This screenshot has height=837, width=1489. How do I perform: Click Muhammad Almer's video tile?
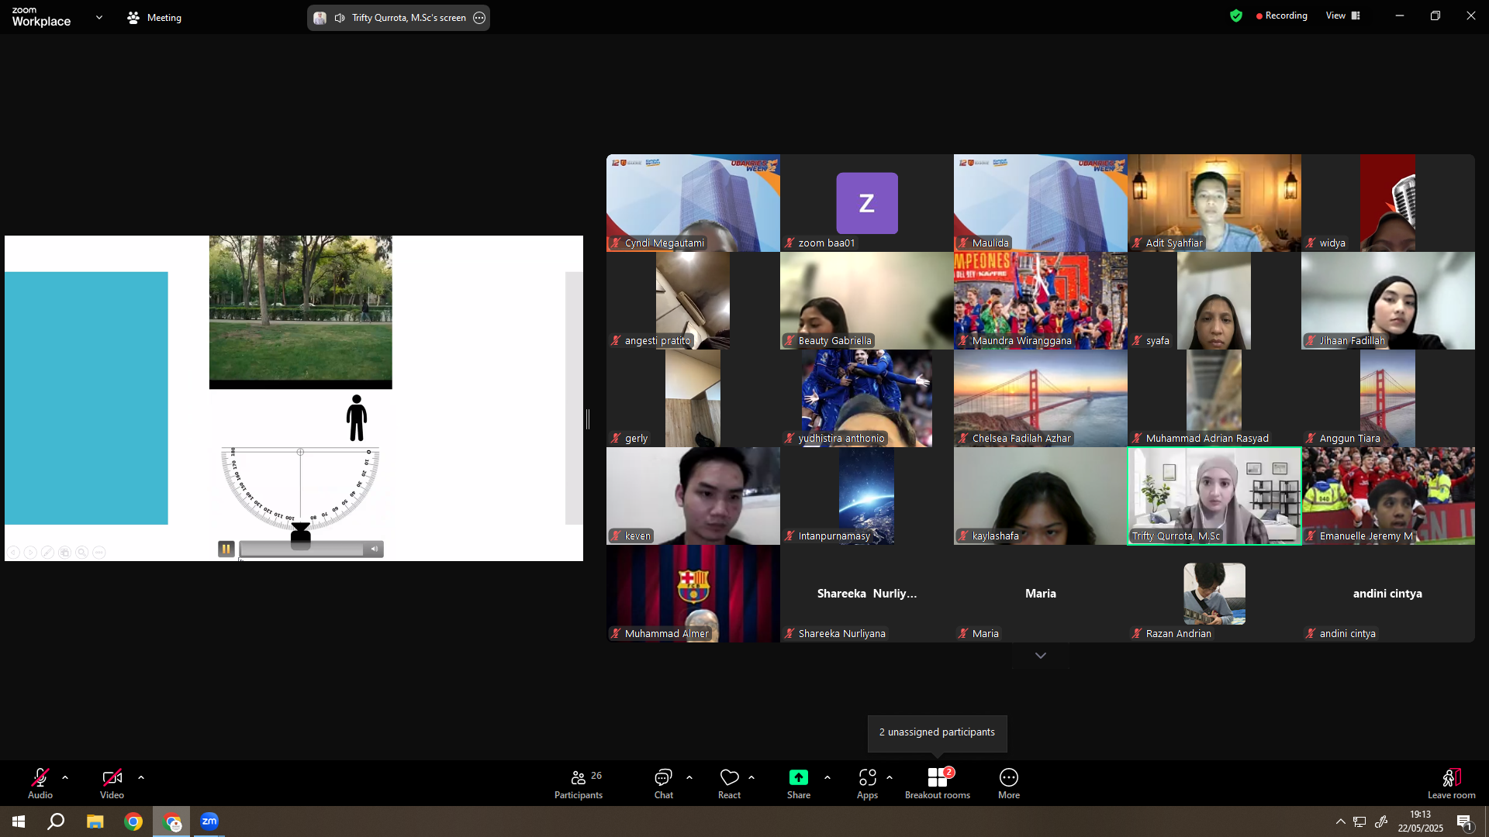click(x=693, y=594)
